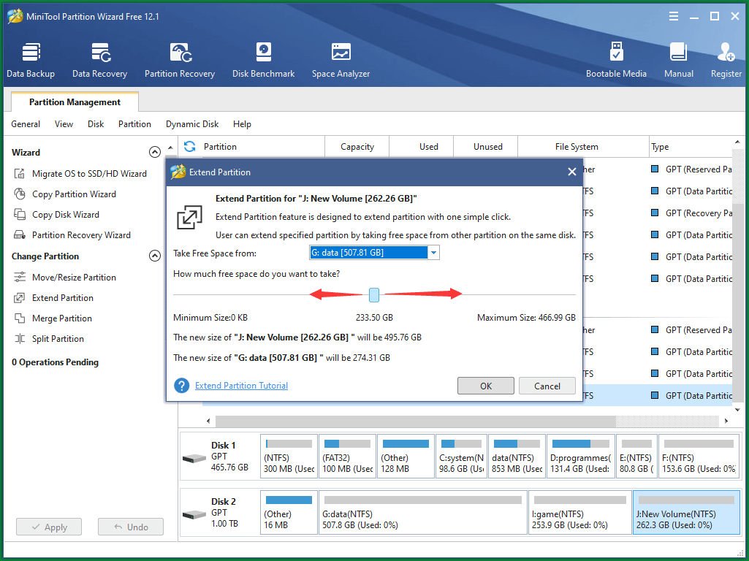Select the F:(NTFS) partition on Disk 1
Image resolution: width=749 pixels, height=561 pixels.
click(699, 456)
